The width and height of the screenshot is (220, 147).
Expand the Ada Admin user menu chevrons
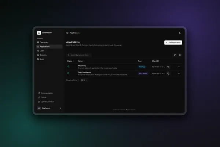(x=60, y=108)
